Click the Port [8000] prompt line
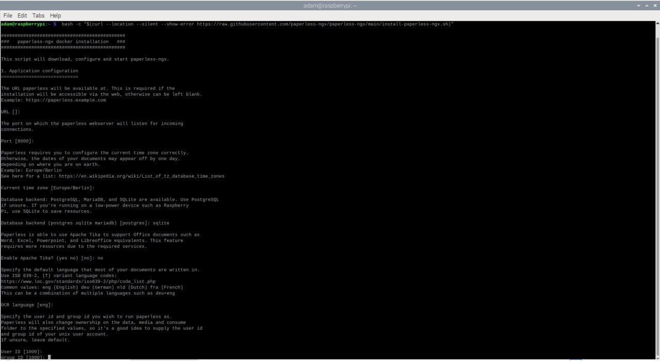660x361 pixels. (x=17, y=141)
